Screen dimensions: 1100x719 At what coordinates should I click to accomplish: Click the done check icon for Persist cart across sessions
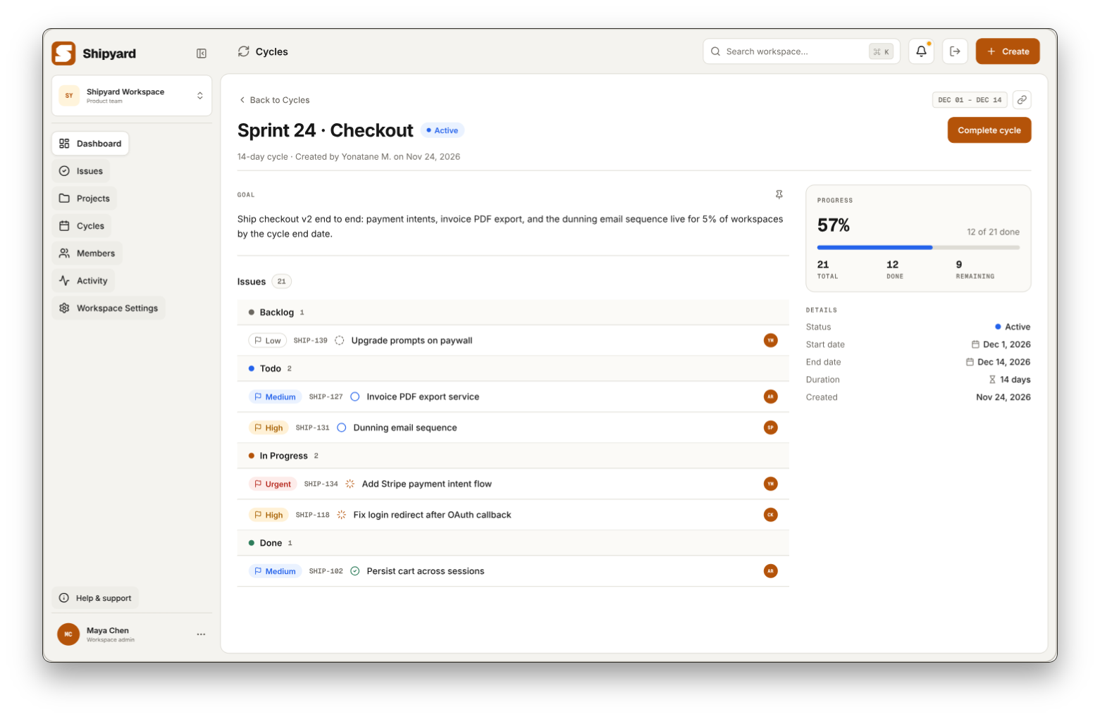[x=355, y=572]
